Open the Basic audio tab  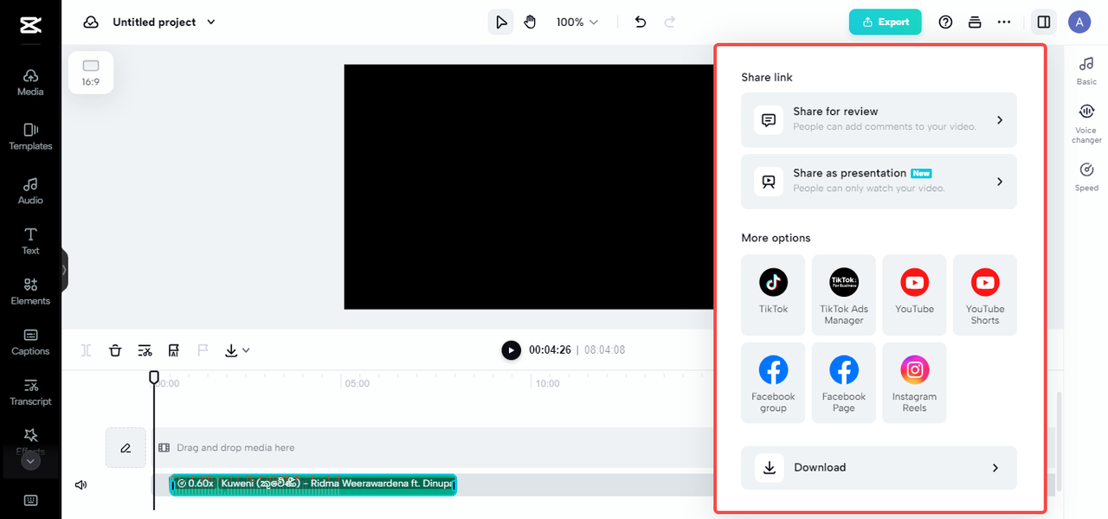click(x=1086, y=70)
